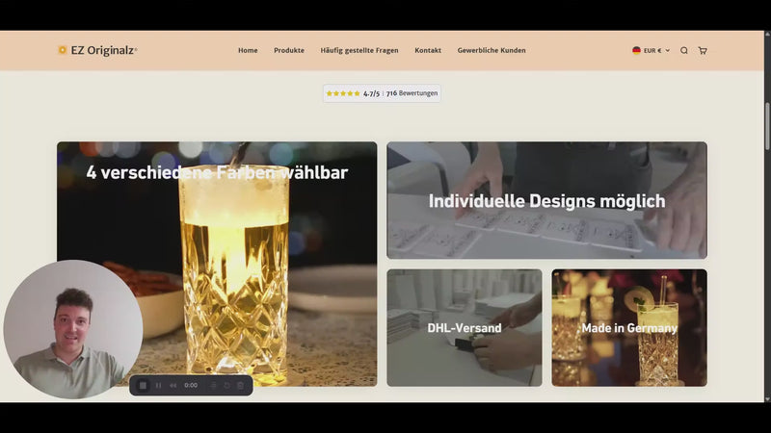Open the search icon in the header
This screenshot has height=433, width=771.
[684, 50]
